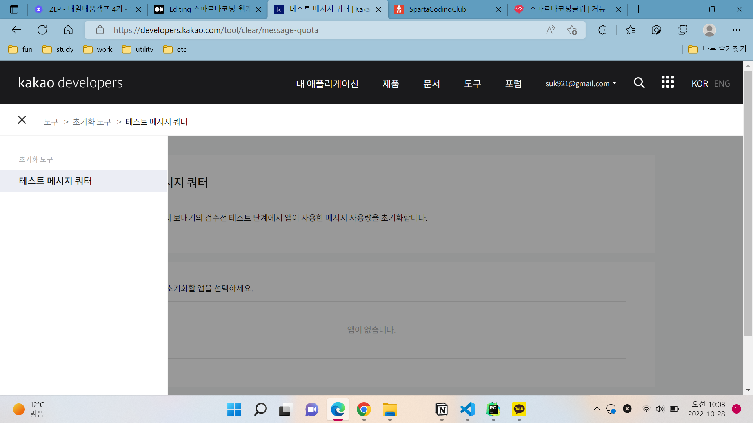Open a new browser tab
This screenshot has height=423, width=753.
[638, 9]
